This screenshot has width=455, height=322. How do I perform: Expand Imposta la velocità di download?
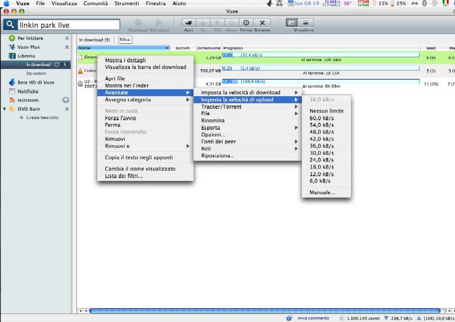pyautogui.click(x=248, y=92)
